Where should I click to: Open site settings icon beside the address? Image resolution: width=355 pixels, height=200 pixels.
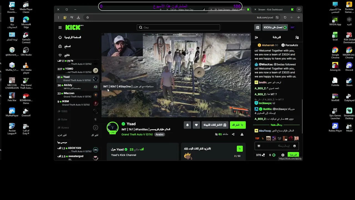[277, 17]
